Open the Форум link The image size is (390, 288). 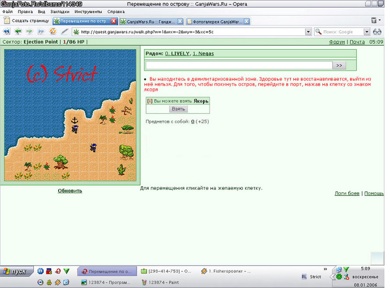point(337,42)
